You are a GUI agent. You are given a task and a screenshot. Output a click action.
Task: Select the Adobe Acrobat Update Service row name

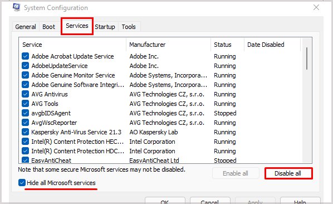(72, 56)
